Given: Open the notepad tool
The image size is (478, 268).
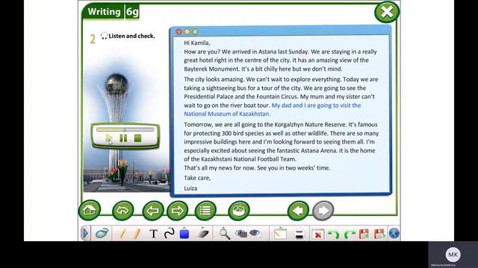Looking at the screenshot, I should tap(280, 233).
